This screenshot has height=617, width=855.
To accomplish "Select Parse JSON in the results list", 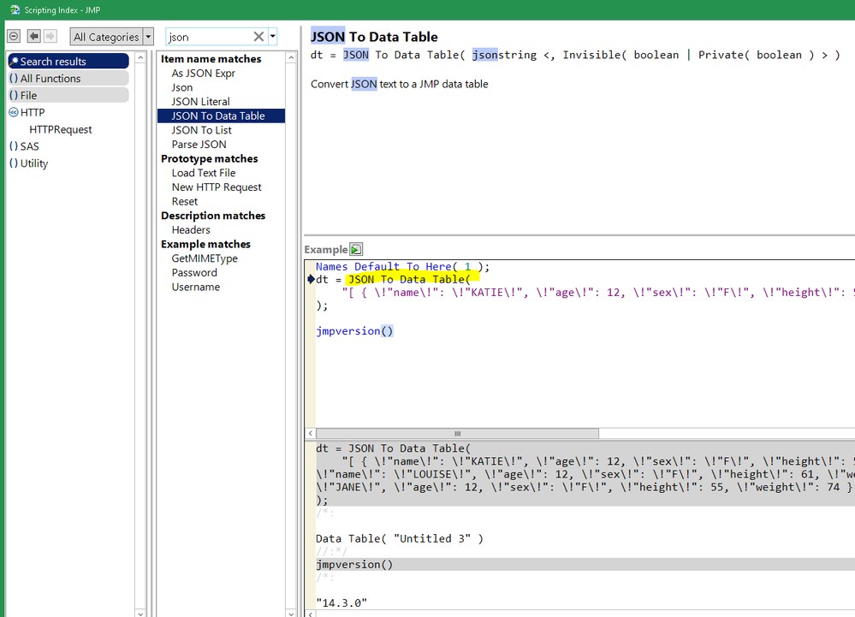I will (x=199, y=145).
